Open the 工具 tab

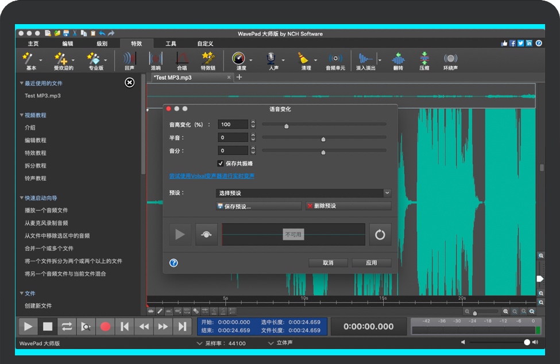171,44
